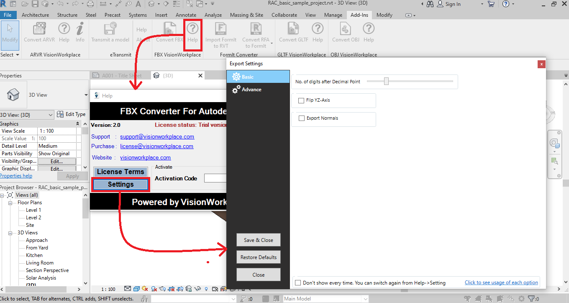Open the support@visionworkplace.com link

point(157,137)
